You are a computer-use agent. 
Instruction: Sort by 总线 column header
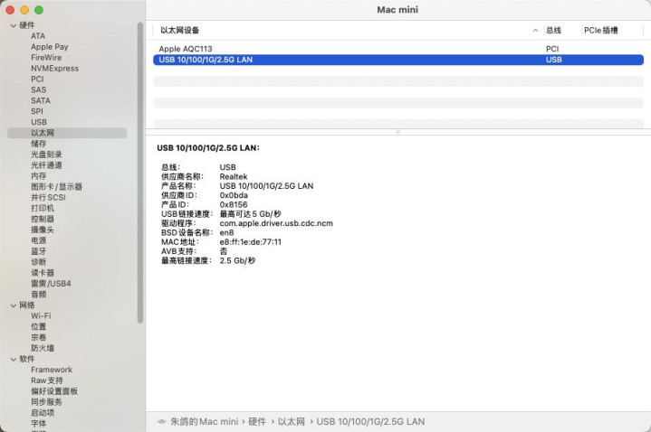pos(553,30)
